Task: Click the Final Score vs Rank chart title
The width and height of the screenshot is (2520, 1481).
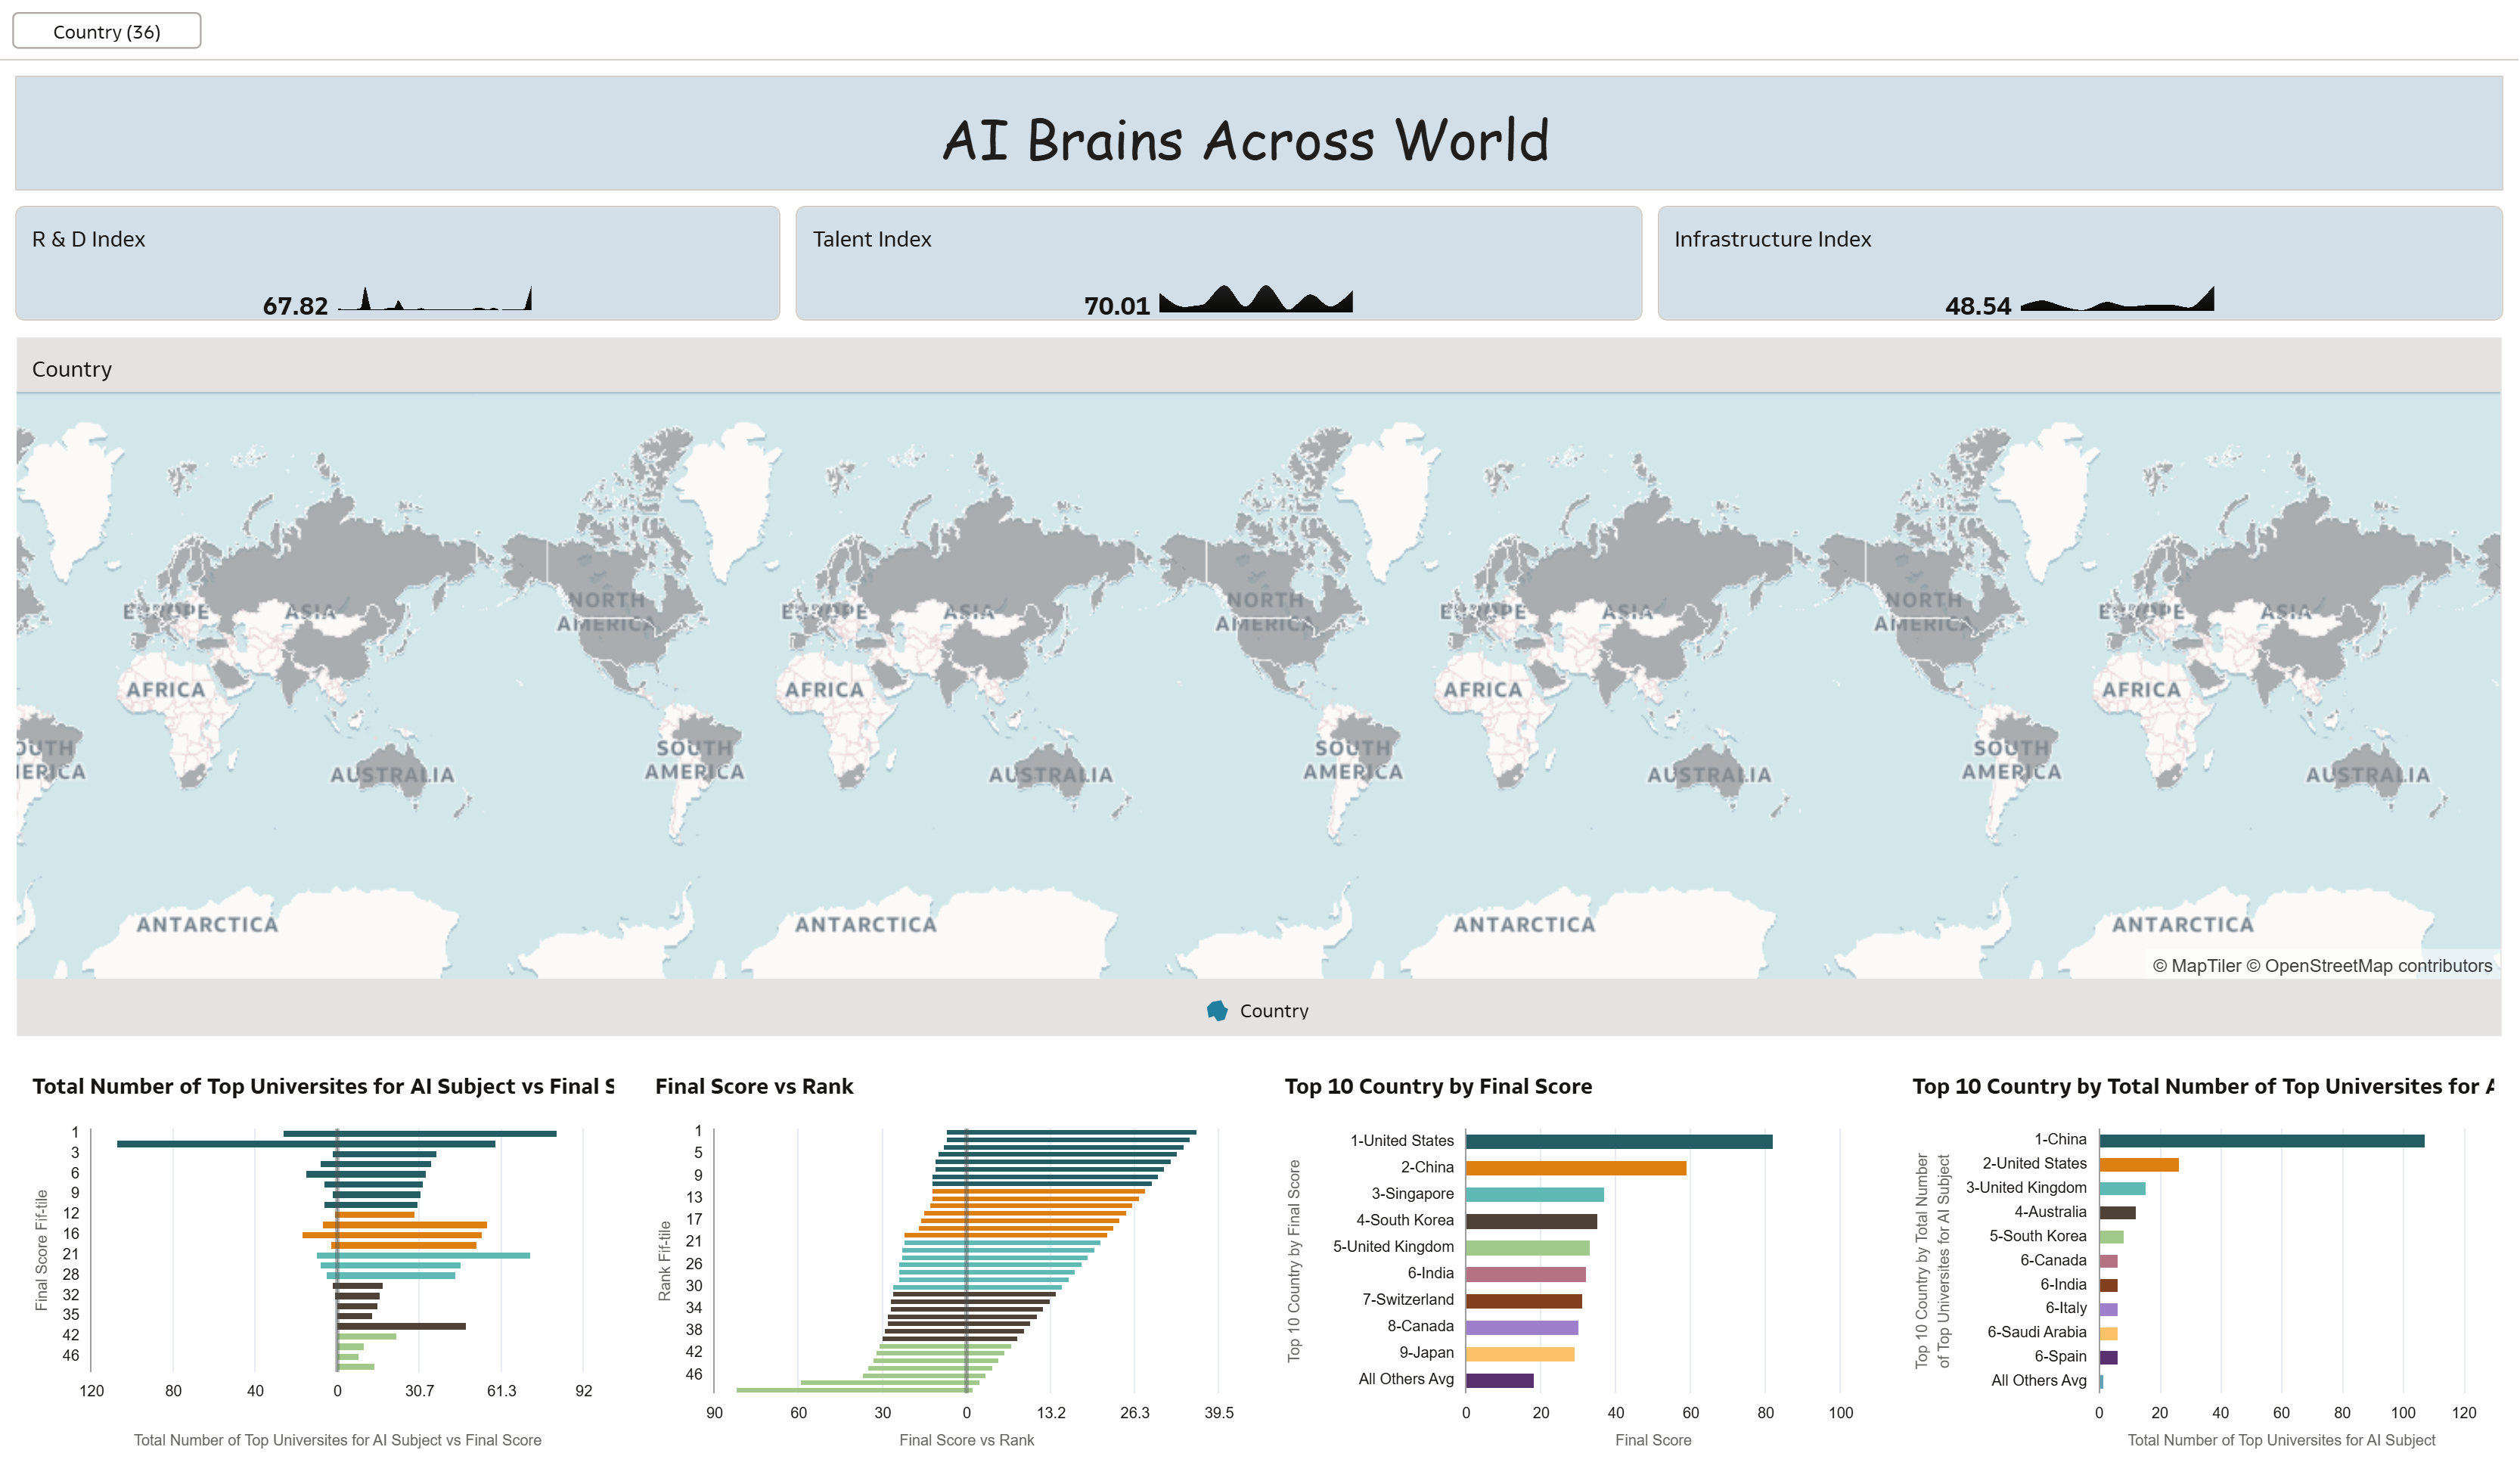Action: (754, 1086)
